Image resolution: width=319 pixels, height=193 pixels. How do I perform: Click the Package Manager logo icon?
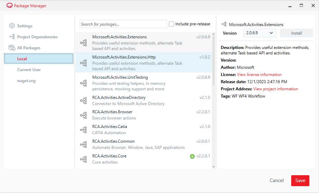pyautogui.click(x=9, y=5)
